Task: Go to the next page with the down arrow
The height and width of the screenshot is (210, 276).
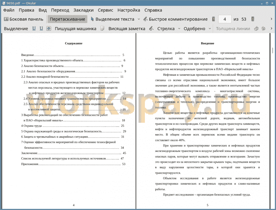Action: (x=253, y=19)
